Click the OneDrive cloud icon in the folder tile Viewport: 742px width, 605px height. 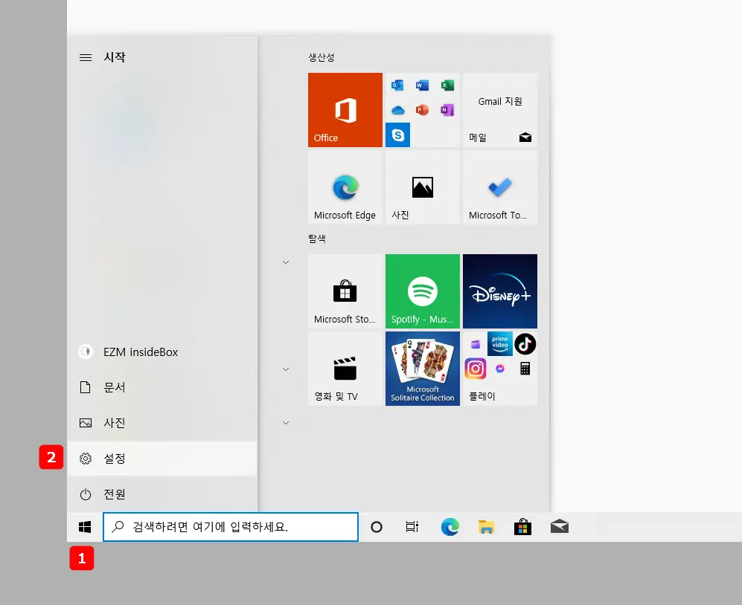point(397,110)
